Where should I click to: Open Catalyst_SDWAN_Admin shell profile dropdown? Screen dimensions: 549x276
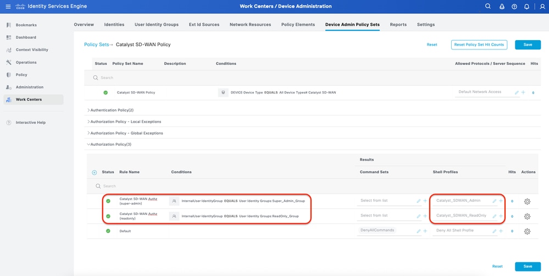tap(462, 201)
